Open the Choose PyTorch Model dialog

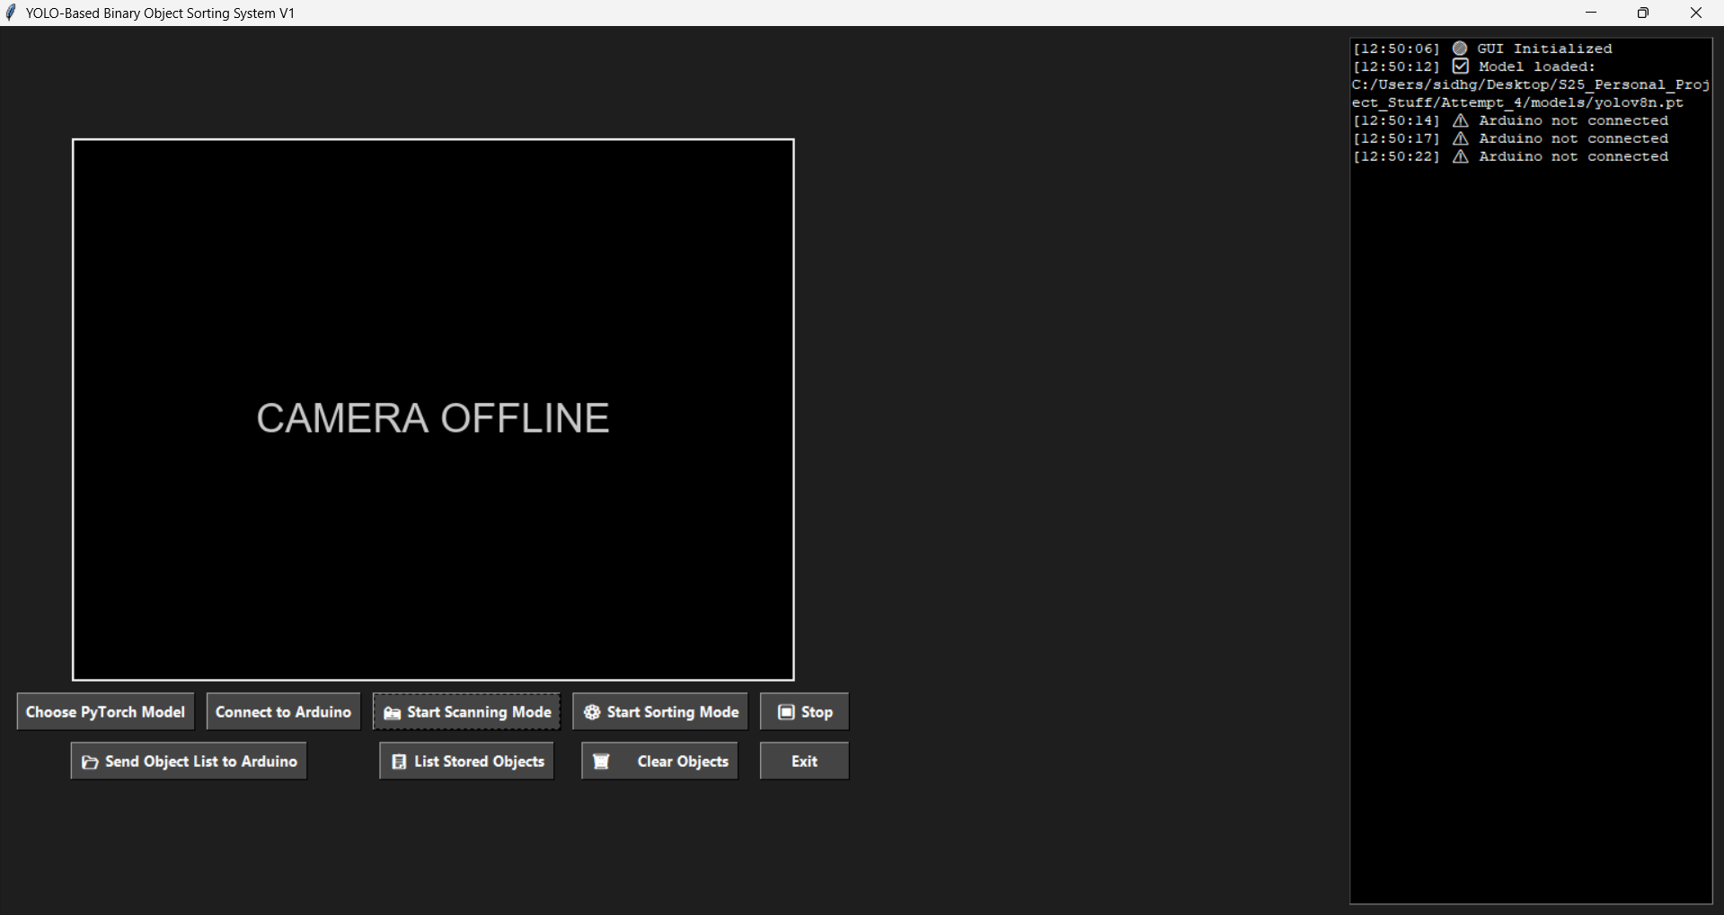[x=105, y=712]
